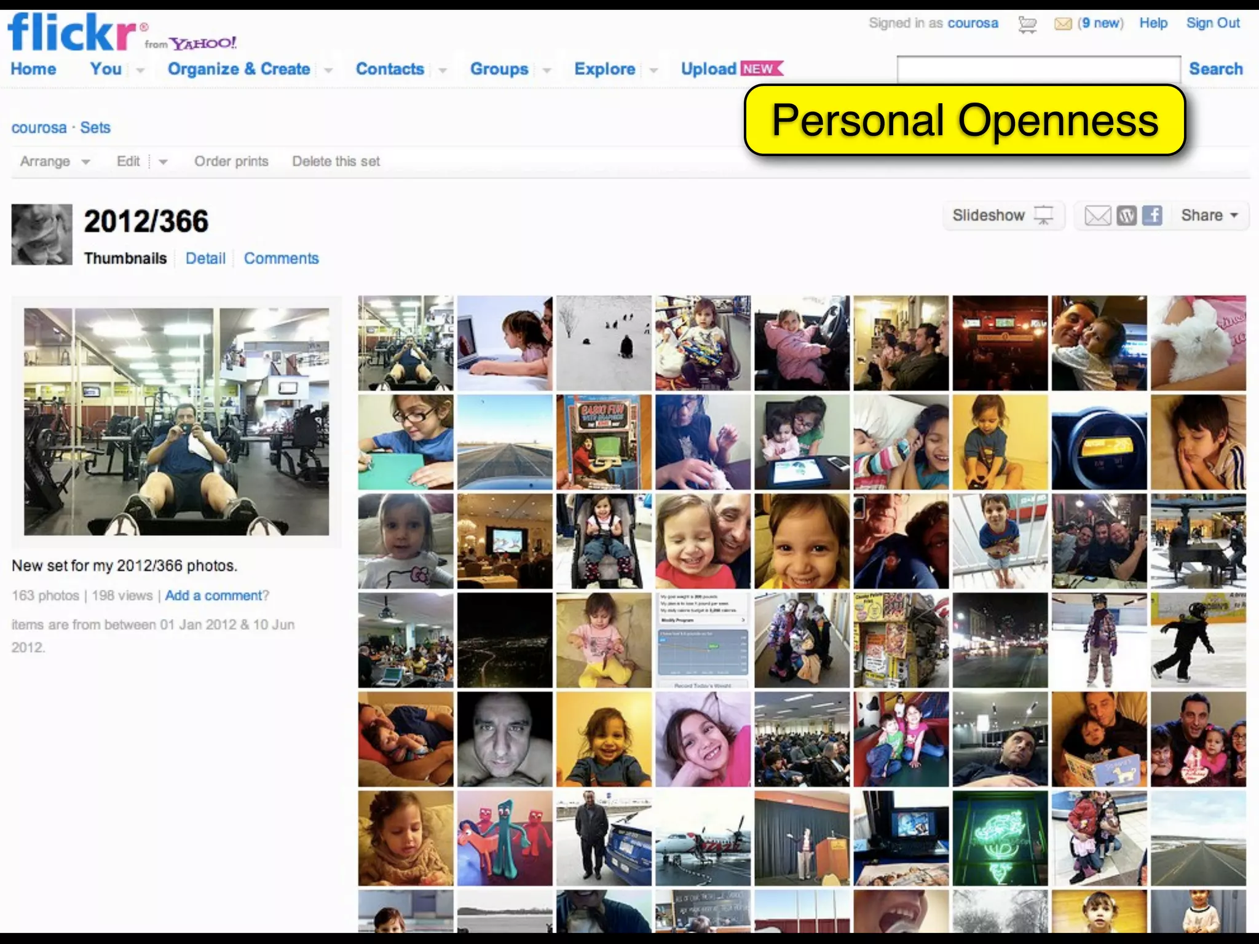Click the Add a comment link
The image size is (1259, 944).
(x=213, y=596)
